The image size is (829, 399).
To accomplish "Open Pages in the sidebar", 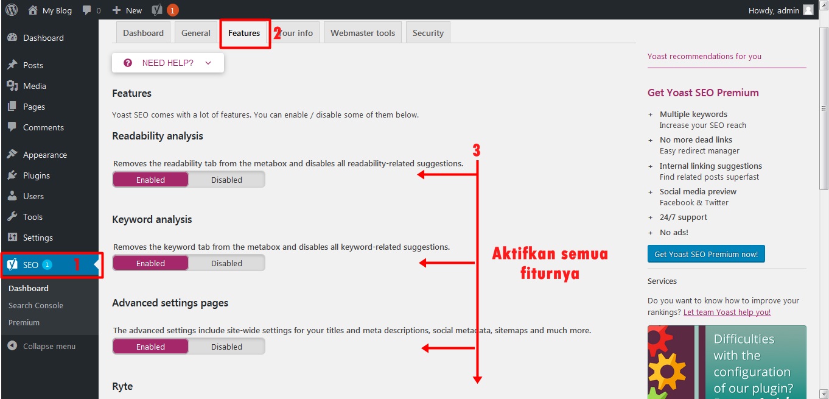I will [33, 107].
